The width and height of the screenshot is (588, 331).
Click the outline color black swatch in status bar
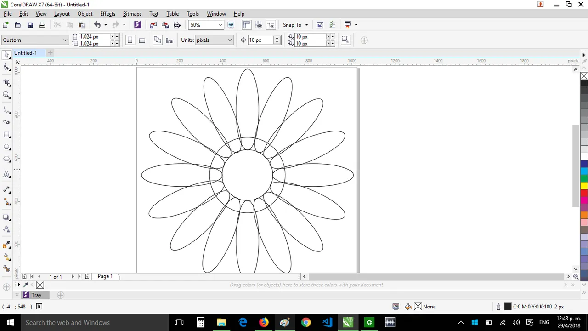[508, 307]
